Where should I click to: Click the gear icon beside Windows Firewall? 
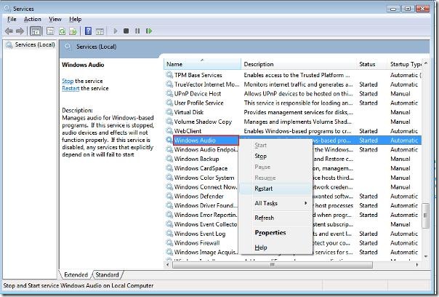tap(169, 242)
